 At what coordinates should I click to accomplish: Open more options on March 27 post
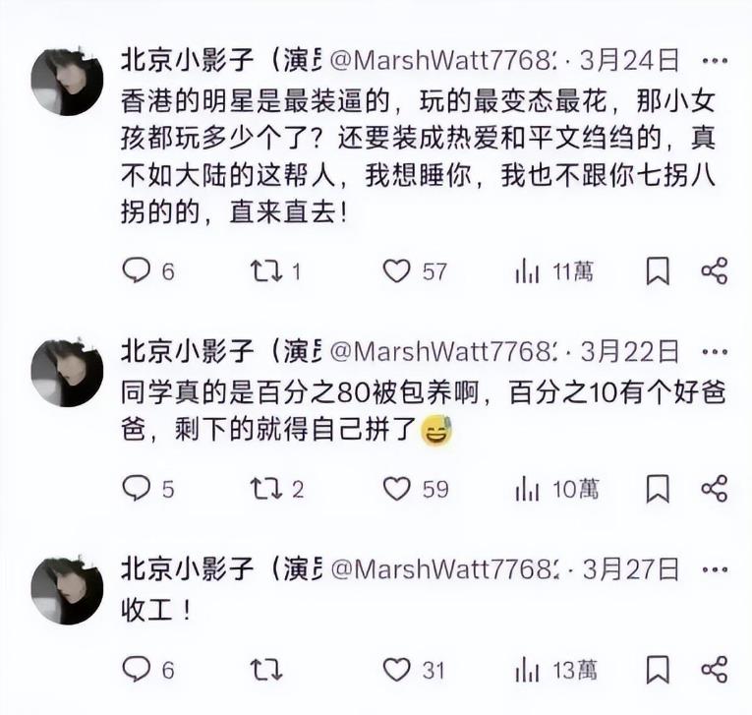[715, 569]
